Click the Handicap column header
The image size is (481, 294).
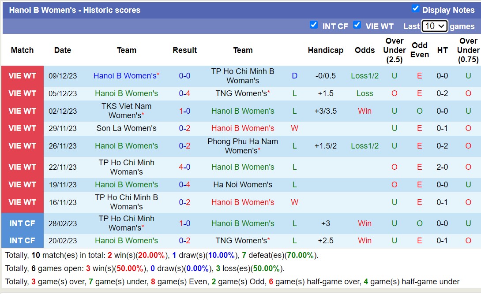coord(325,50)
